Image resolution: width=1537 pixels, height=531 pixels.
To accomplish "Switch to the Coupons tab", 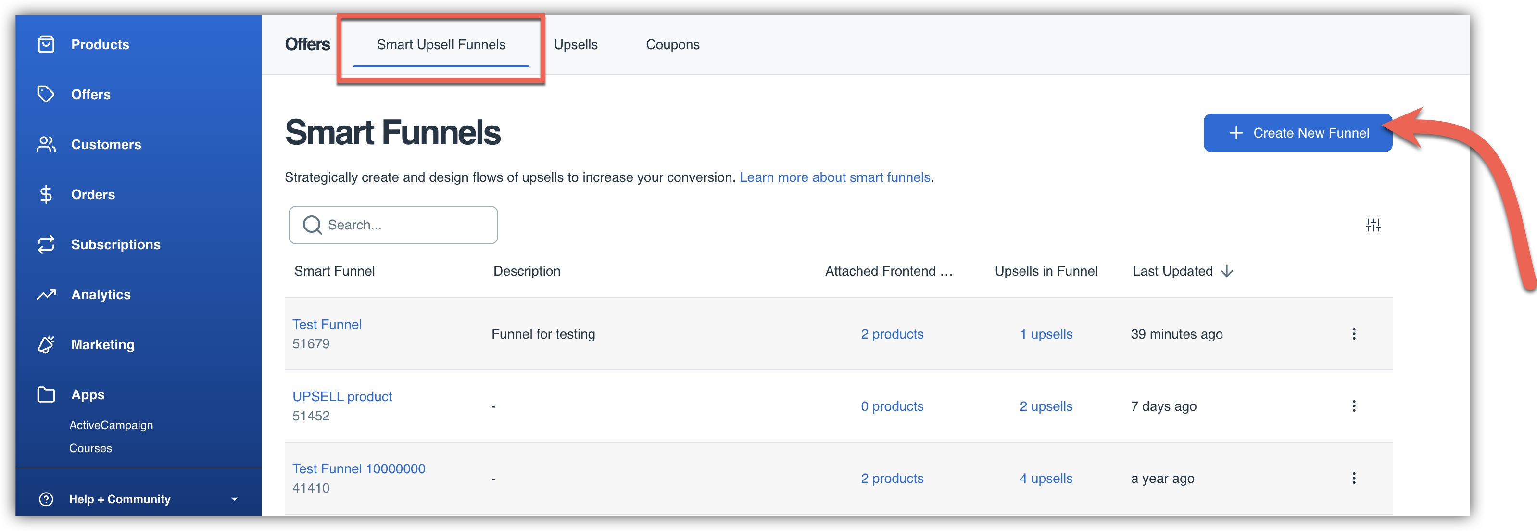I will pyautogui.click(x=672, y=45).
